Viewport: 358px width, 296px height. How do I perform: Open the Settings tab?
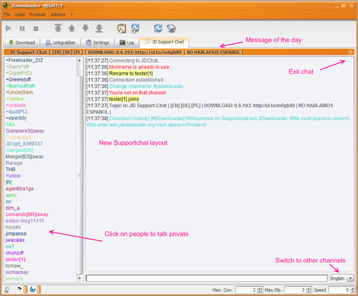point(97,42)
